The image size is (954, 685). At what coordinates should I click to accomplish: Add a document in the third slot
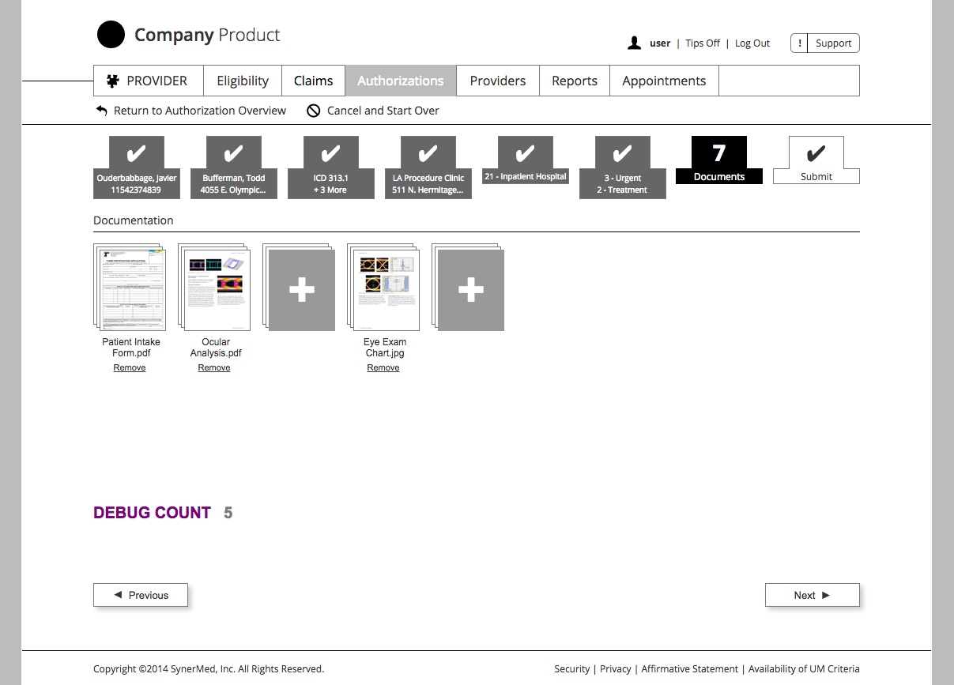tap(302, 290)
